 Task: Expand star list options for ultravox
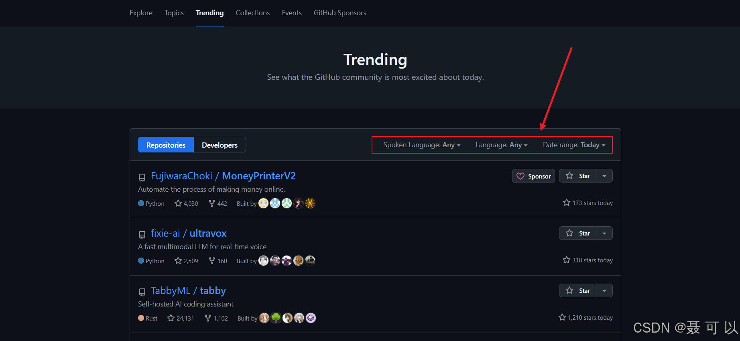(604, 233)
